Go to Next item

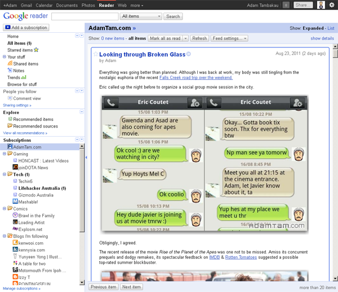(x=131, y=287)
